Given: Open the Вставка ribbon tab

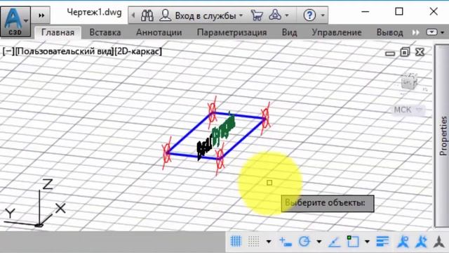Looking at the screenshot, I should click(105, 32).
